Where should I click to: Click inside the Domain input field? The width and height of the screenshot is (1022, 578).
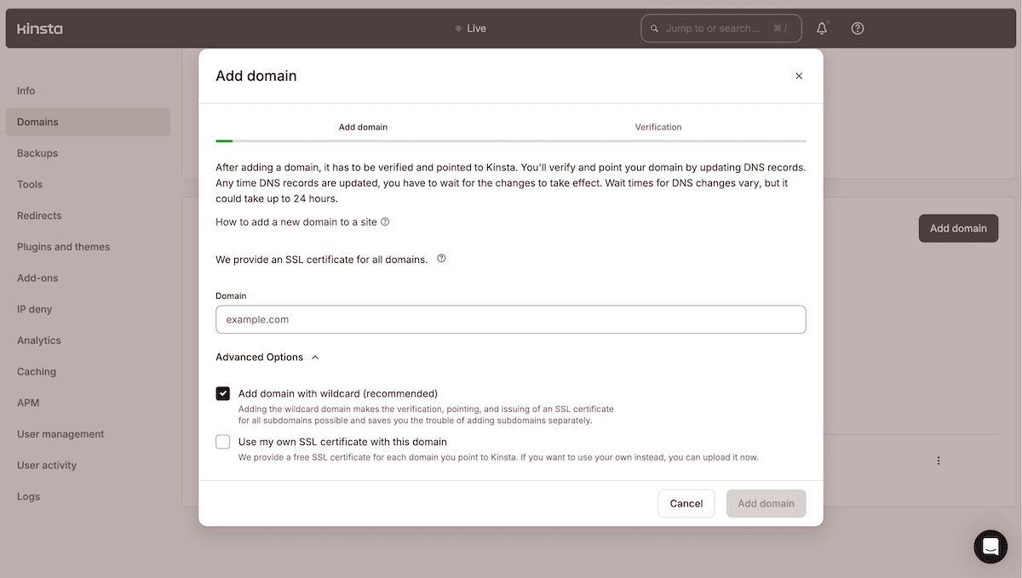(510, 319)
